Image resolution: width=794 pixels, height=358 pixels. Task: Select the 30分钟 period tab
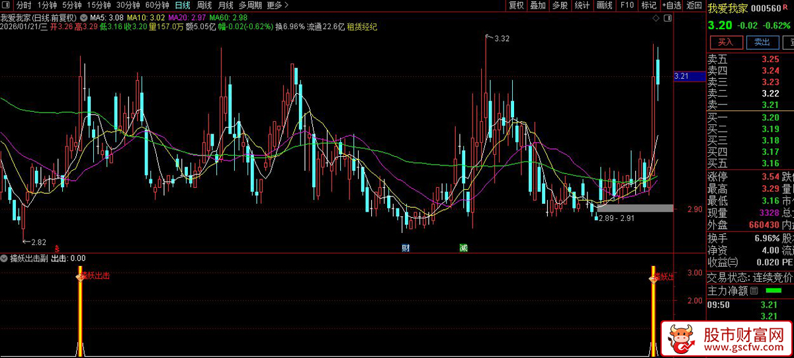[x=128, y=5]
